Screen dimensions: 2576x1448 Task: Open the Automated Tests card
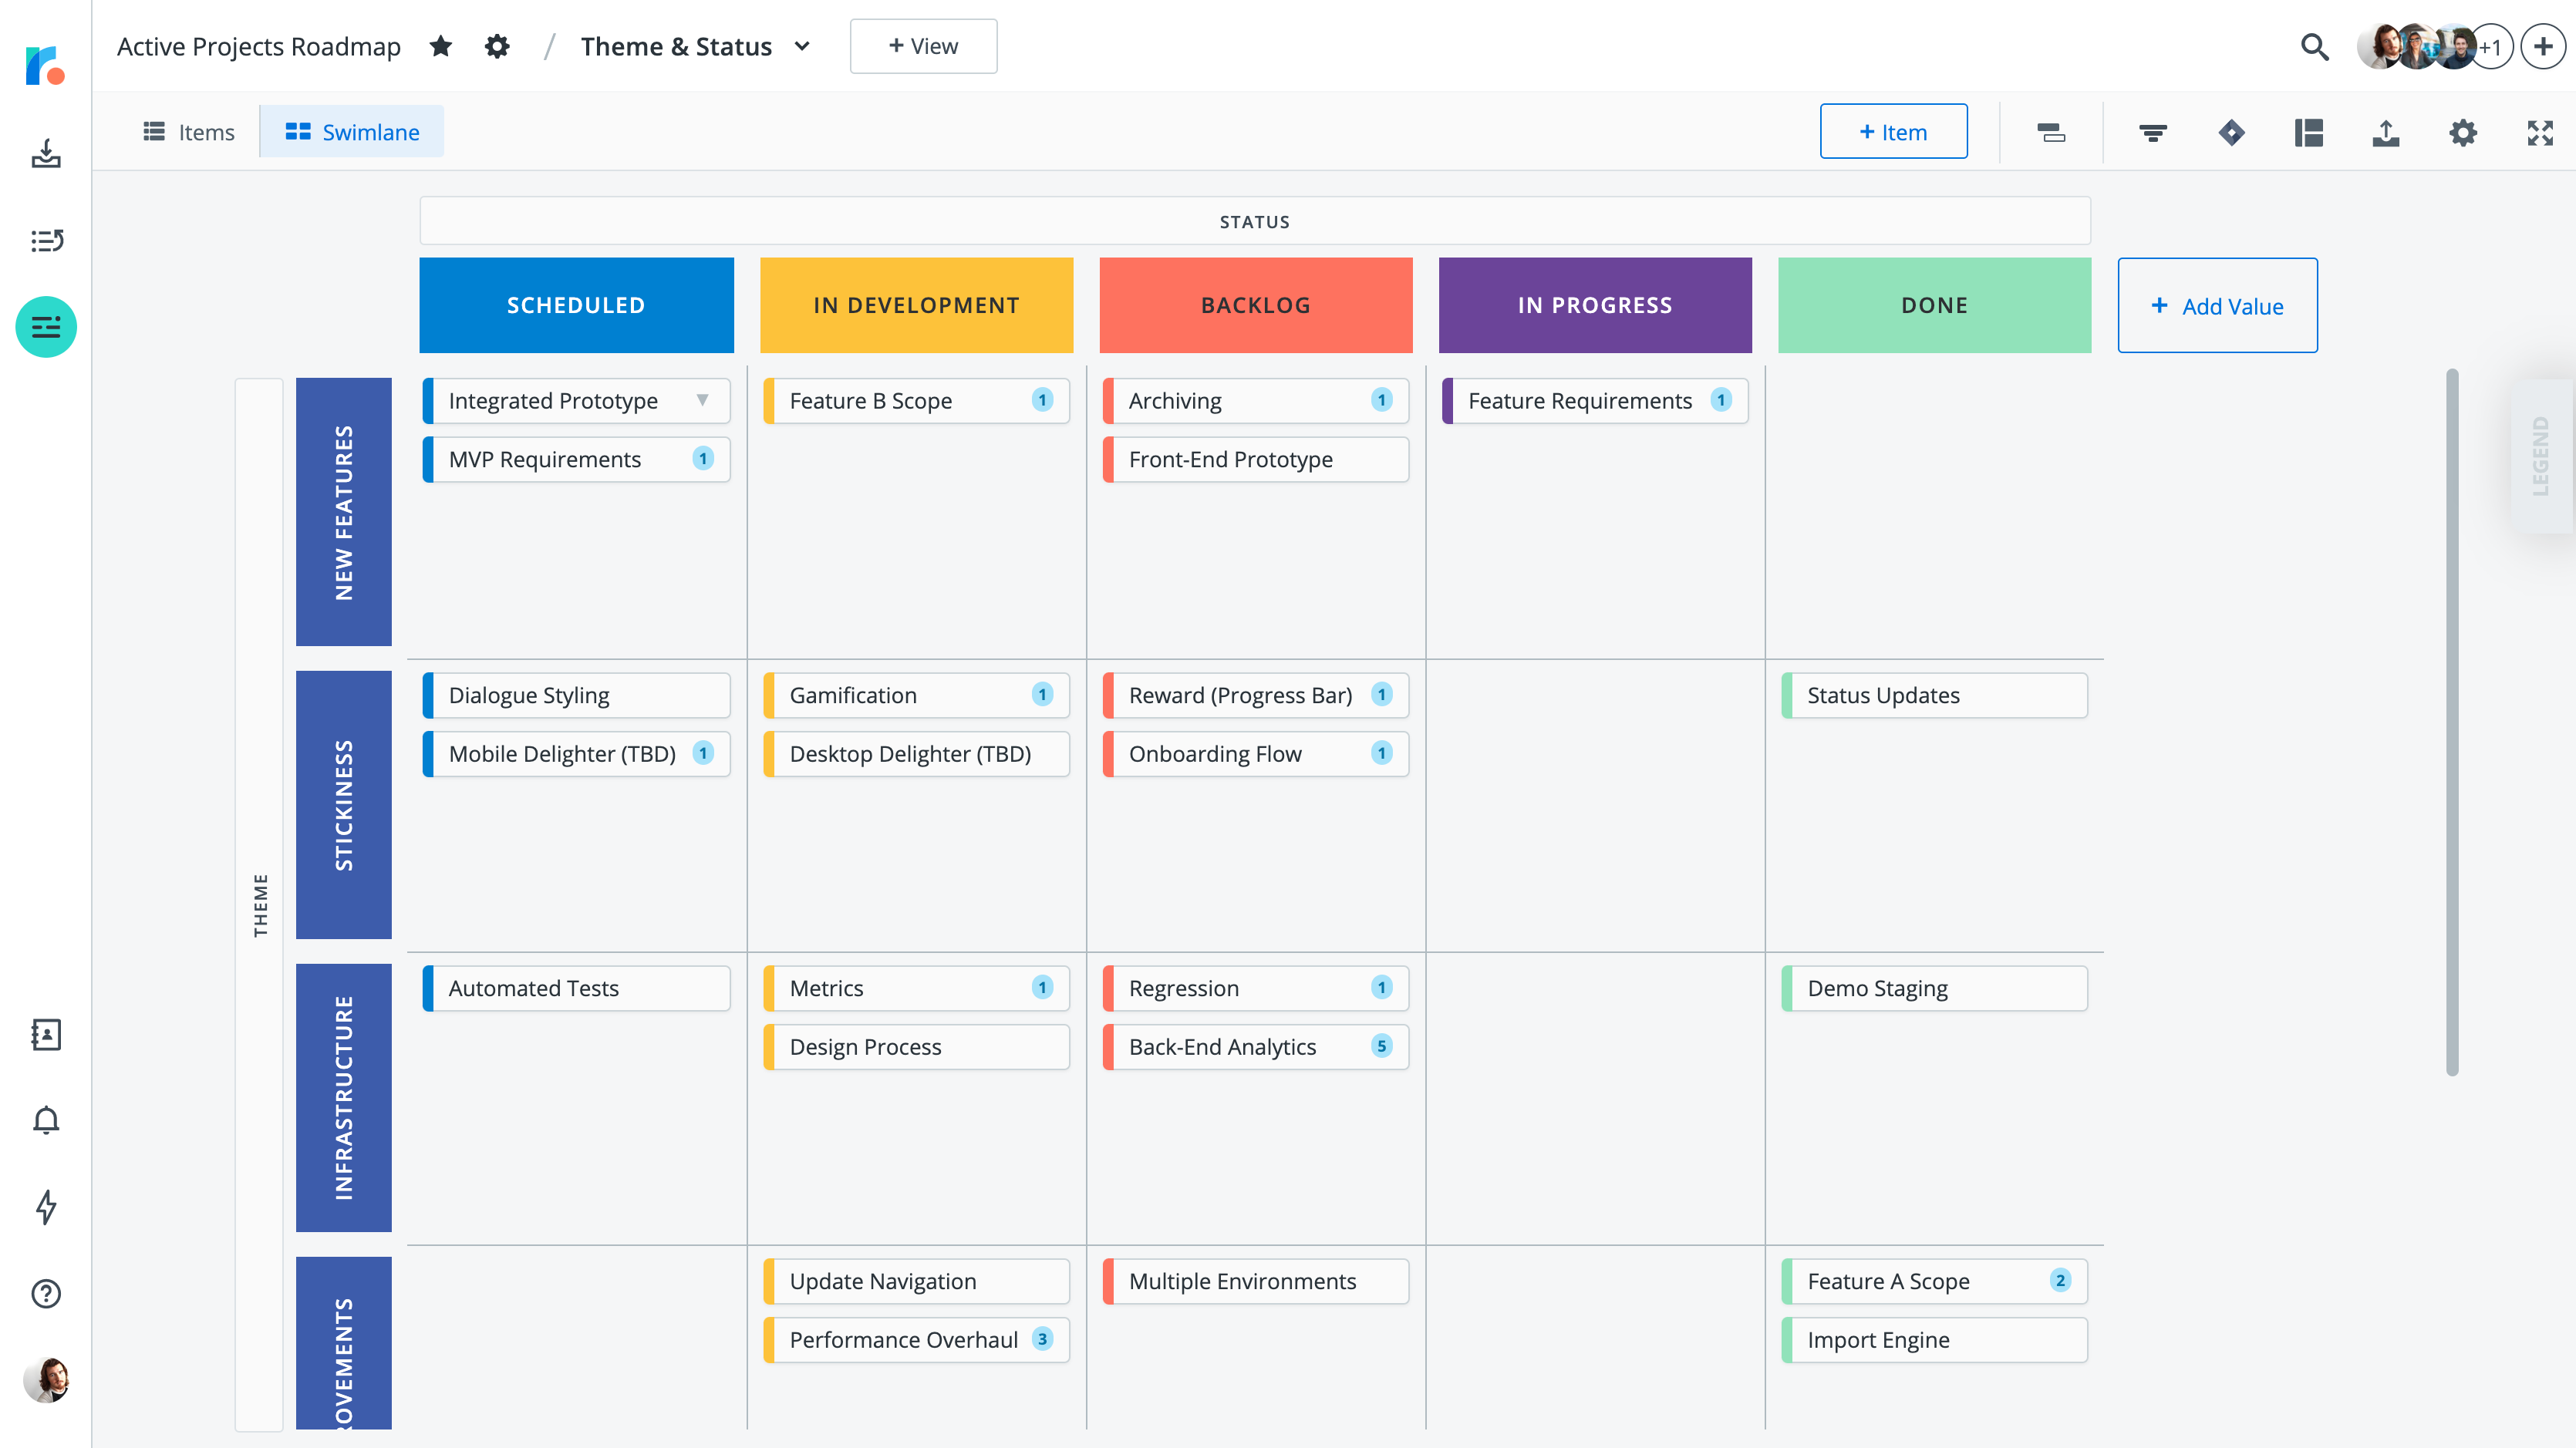tap(577, 988)
